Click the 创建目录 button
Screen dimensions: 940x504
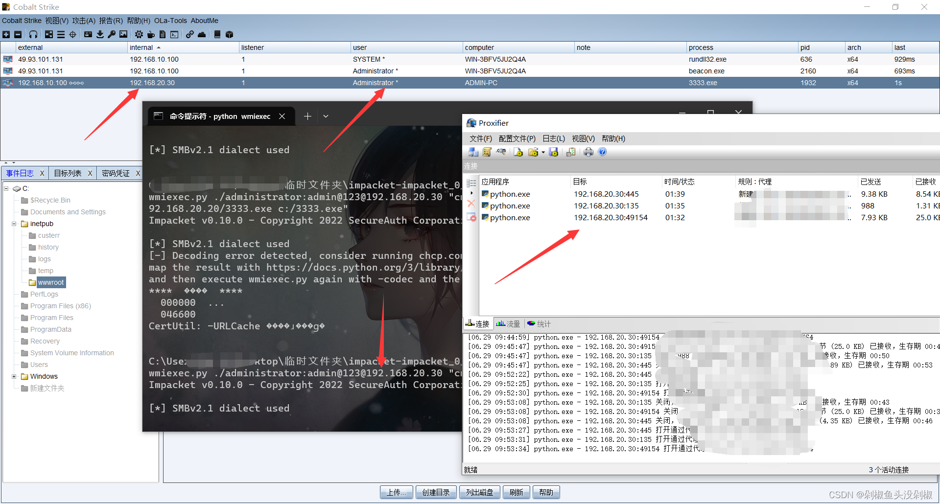click(x=436, y=492)
